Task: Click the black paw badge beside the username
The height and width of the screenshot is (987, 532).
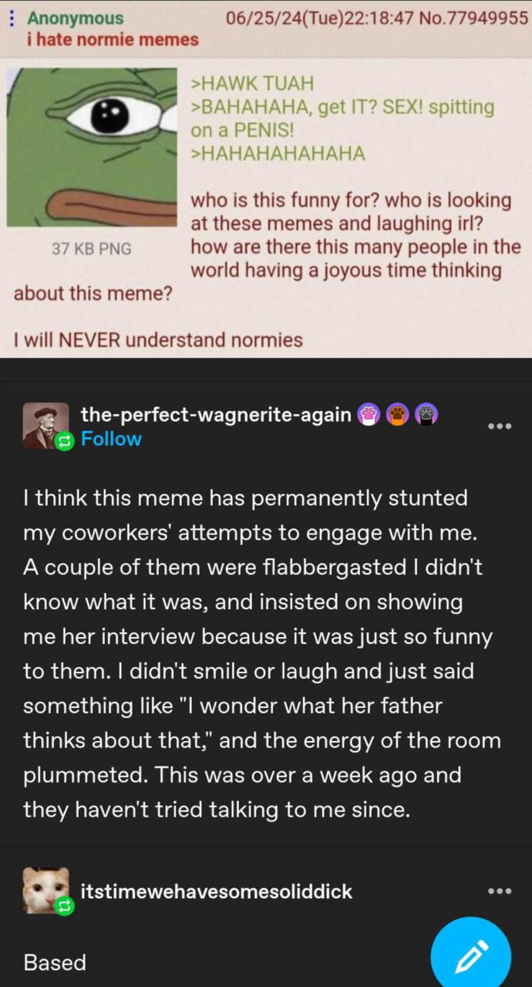Action: (427, 416)
